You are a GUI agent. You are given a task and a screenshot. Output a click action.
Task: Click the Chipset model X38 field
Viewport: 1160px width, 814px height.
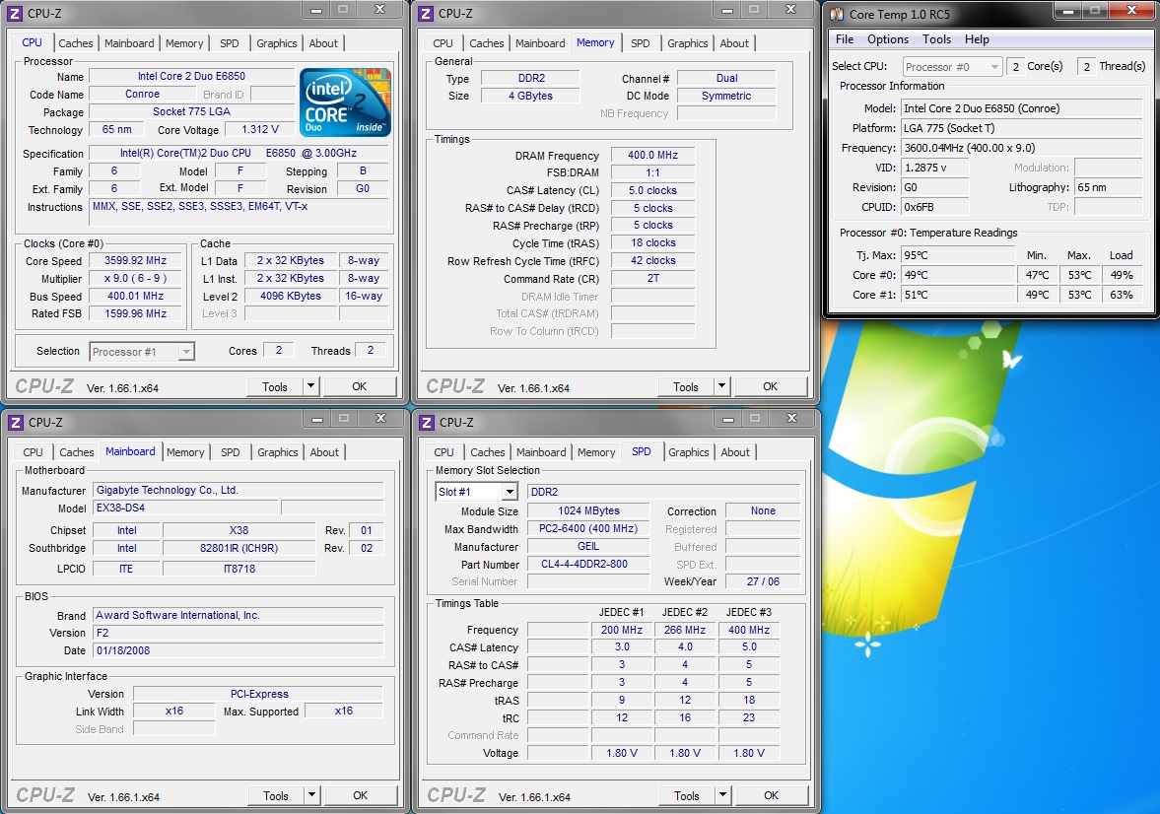239,530
